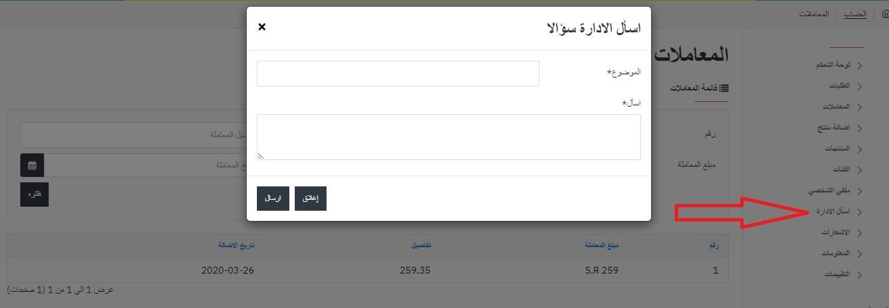This screenshot has height=308, width=889.
Task: Click the اسأل question text area
Action: tap(449, 137)
